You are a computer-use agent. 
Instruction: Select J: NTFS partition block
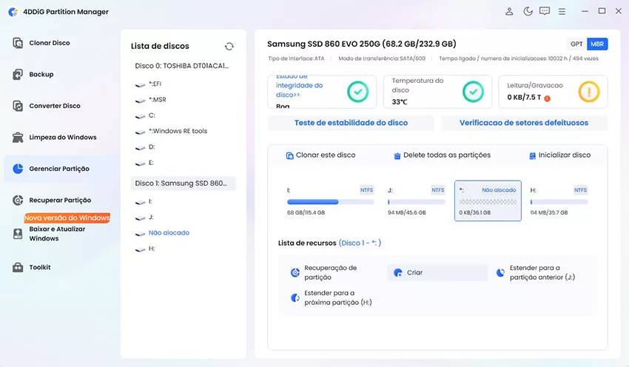(x=416, y=201)
